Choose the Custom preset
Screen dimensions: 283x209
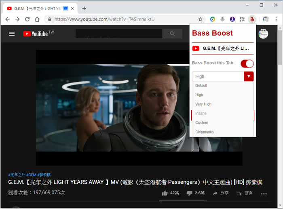[x=223, y=122]
